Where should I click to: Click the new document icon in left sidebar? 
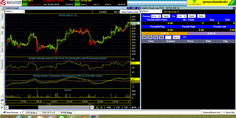tap(2, 96)
